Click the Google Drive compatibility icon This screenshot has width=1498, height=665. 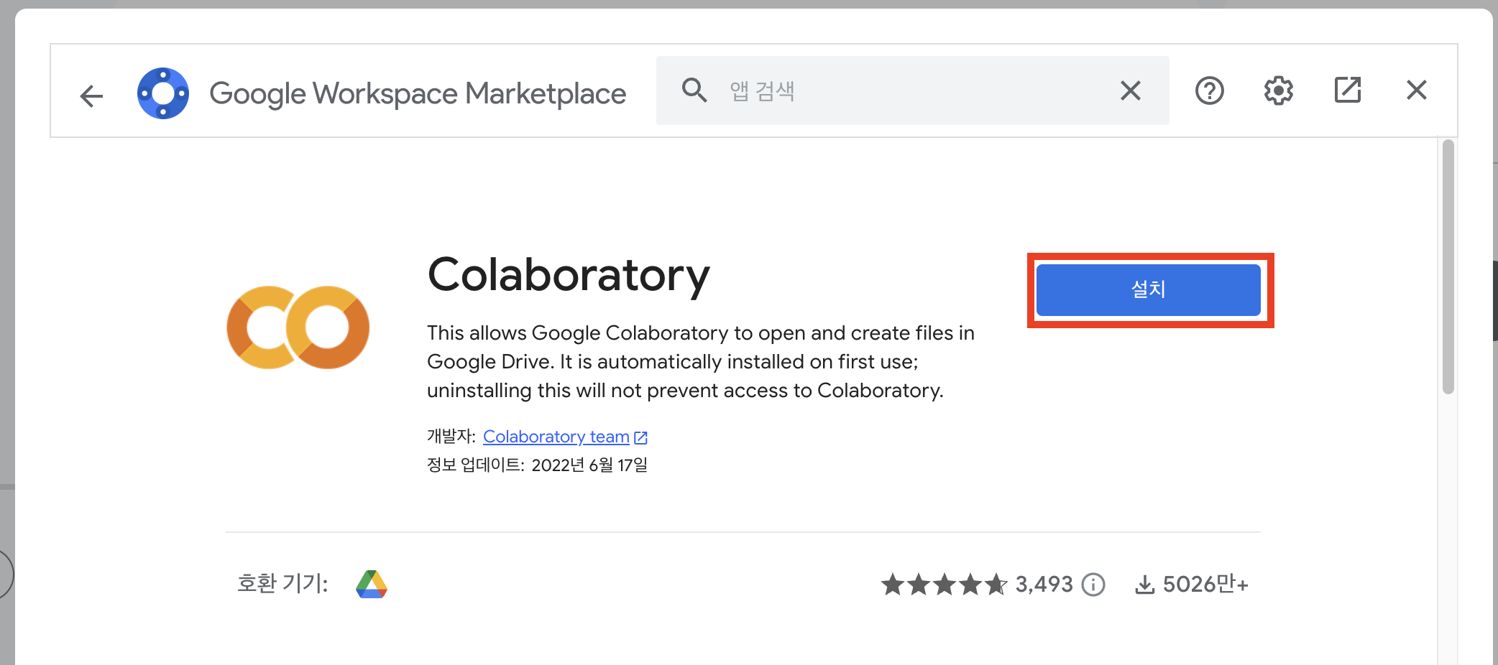pos(372,584)
